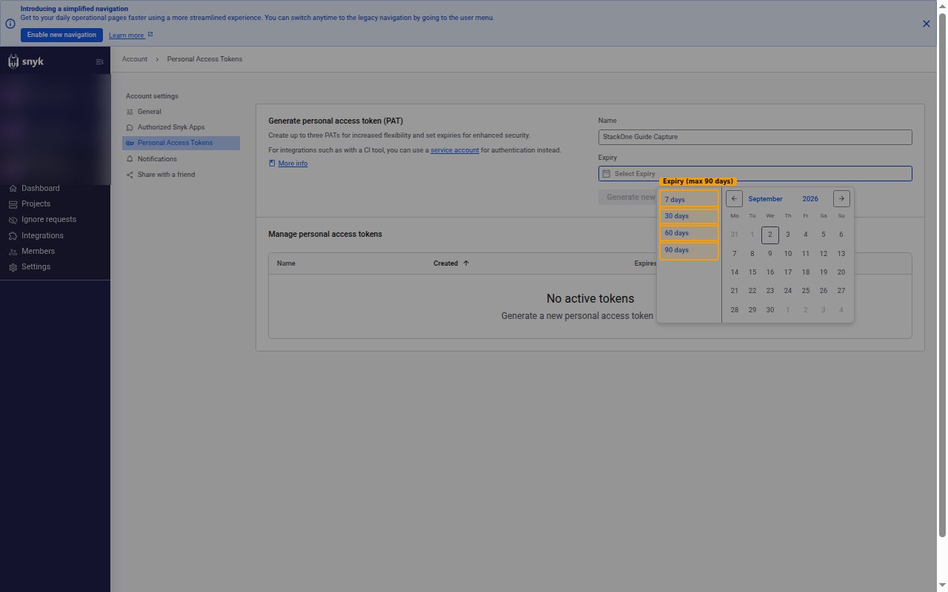Select September 2 in calendar
Image resolution: width=948 pixels, height=592 pixels.
(770, 235)
